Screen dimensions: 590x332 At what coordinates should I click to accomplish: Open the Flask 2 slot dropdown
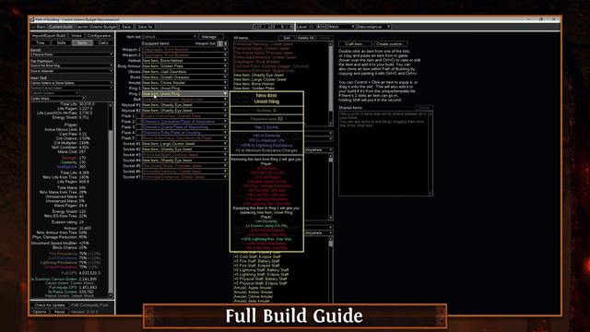point(184,122)
